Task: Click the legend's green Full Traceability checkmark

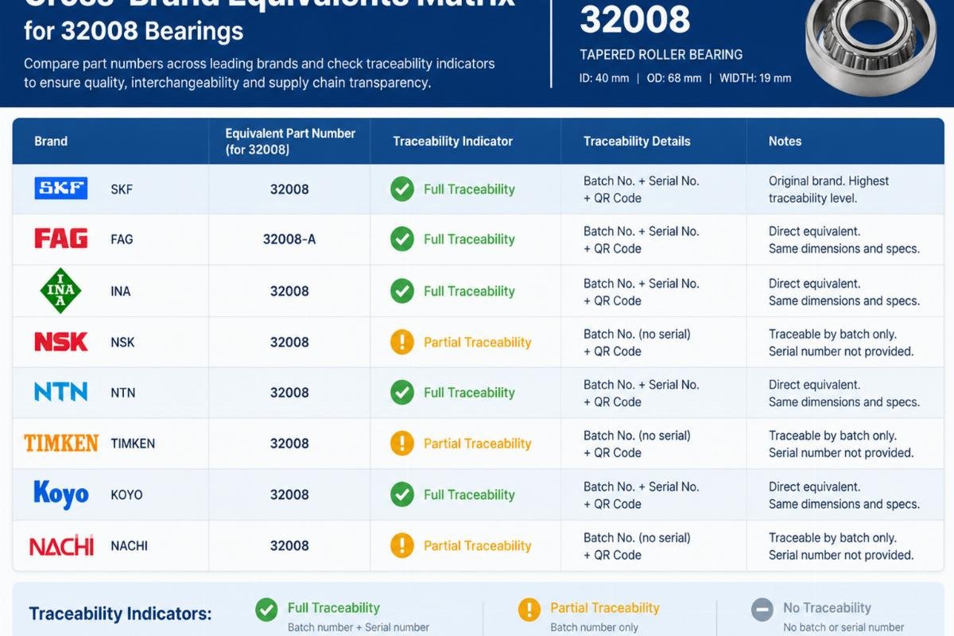Action: point(266,610)
